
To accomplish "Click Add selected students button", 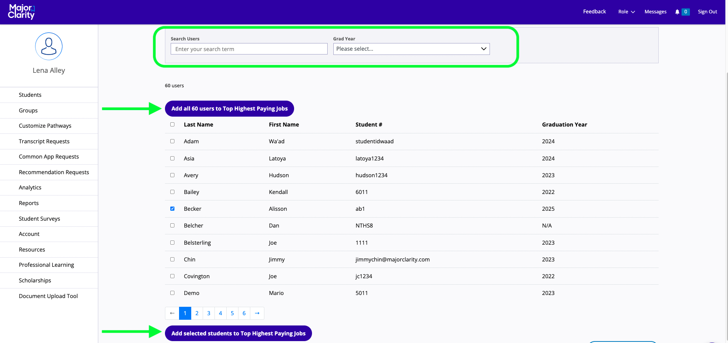I will [x=238, y=333].
